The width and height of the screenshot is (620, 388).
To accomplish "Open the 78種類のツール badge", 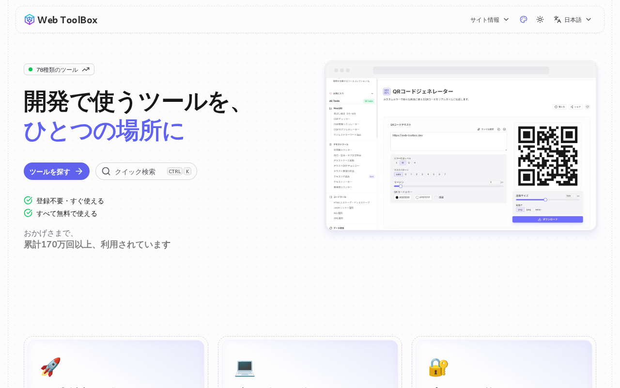I will (59, 69).
